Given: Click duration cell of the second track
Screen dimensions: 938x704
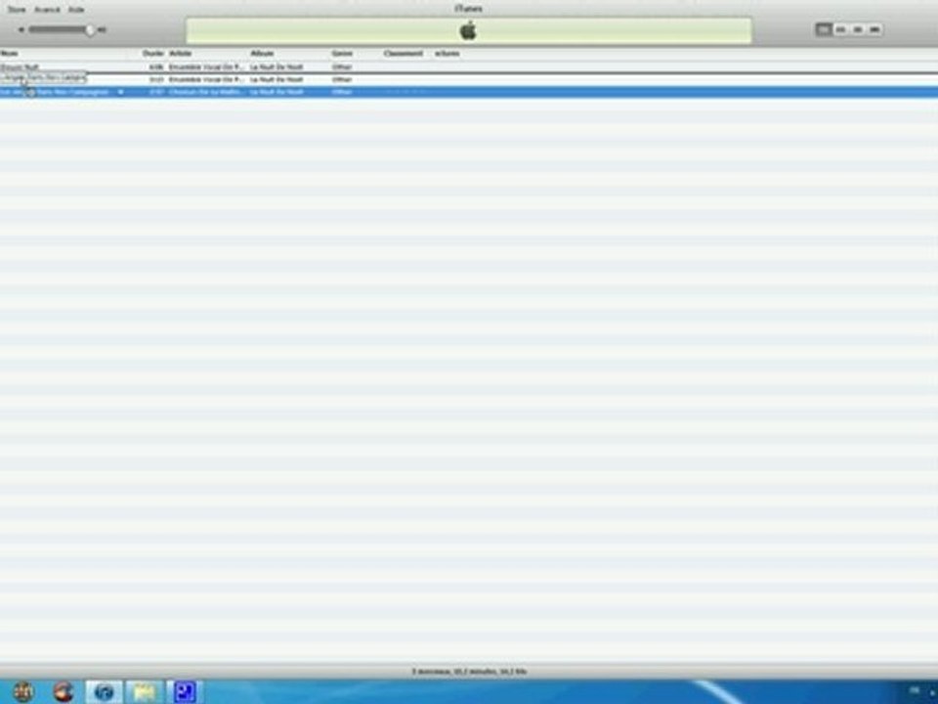Looking at the screenshot, I should coord(156,79).
